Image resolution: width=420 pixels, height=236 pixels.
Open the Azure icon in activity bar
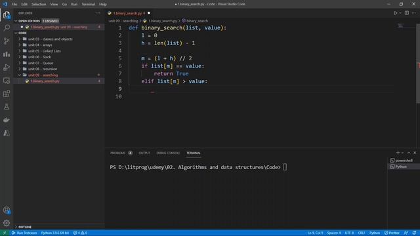7,132
